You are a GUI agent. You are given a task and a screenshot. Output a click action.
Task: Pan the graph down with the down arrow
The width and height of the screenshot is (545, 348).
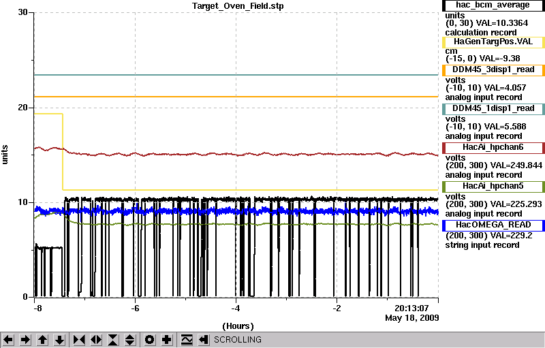(59, 340)
